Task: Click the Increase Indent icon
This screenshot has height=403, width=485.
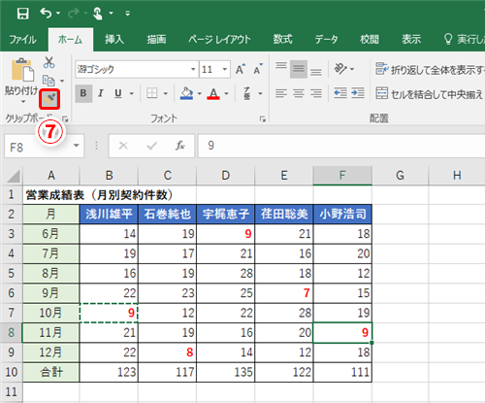Action: point(358,93)
